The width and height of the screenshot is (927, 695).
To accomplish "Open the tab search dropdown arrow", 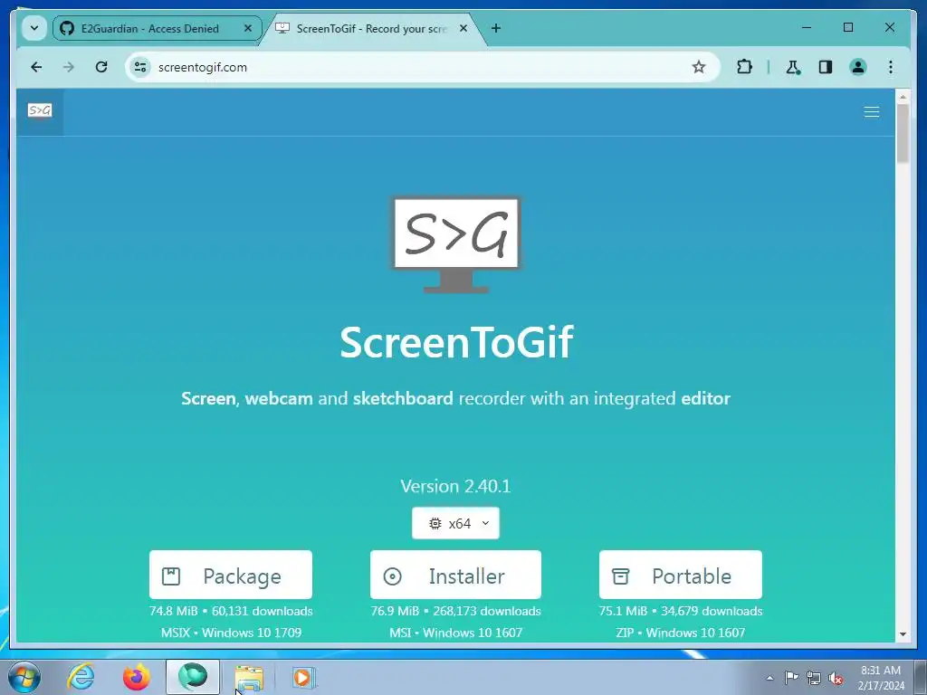I will click(34, 28).
